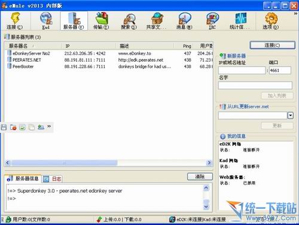Viewport: 299px width, 225px height.
Task: Click the Clear (清除) button
Action: (x=200, y=177)
